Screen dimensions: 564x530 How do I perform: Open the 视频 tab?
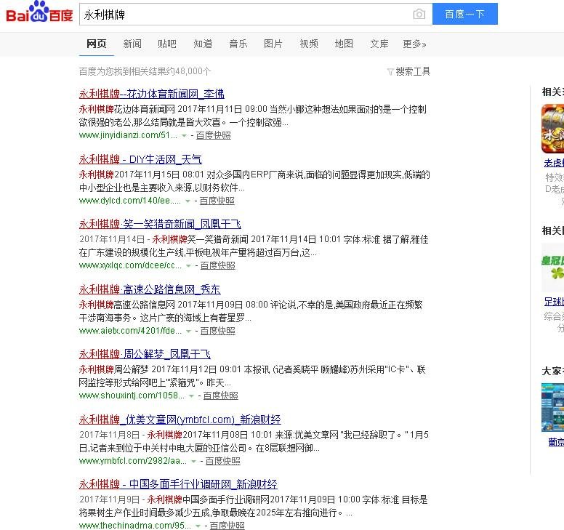[x=309, y=44]
